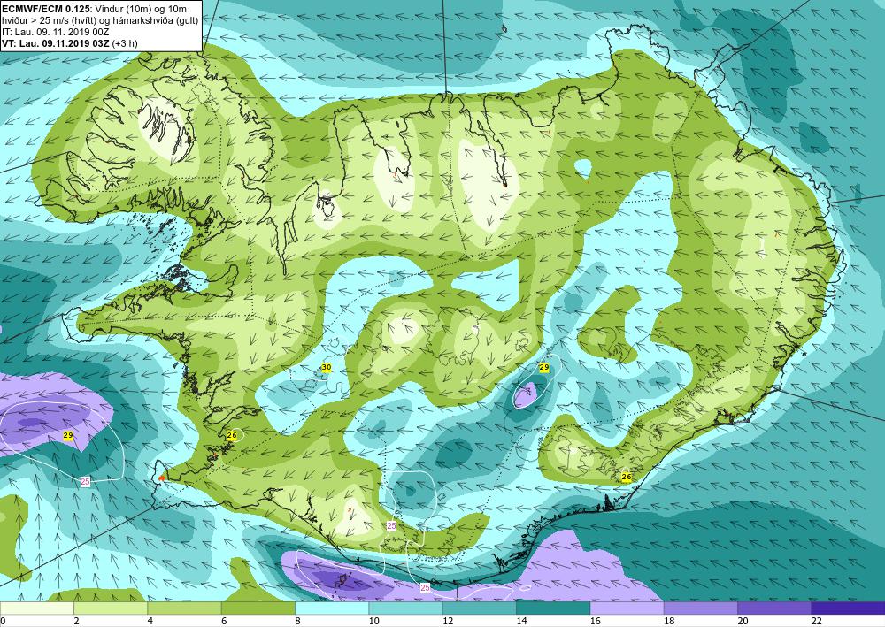Click the white 25 contour label off the south coast
The image size is (885, 627).
tap(425, 587)
